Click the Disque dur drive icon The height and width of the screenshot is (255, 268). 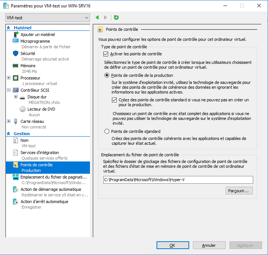pyautogui.click(x=22, y=98)
